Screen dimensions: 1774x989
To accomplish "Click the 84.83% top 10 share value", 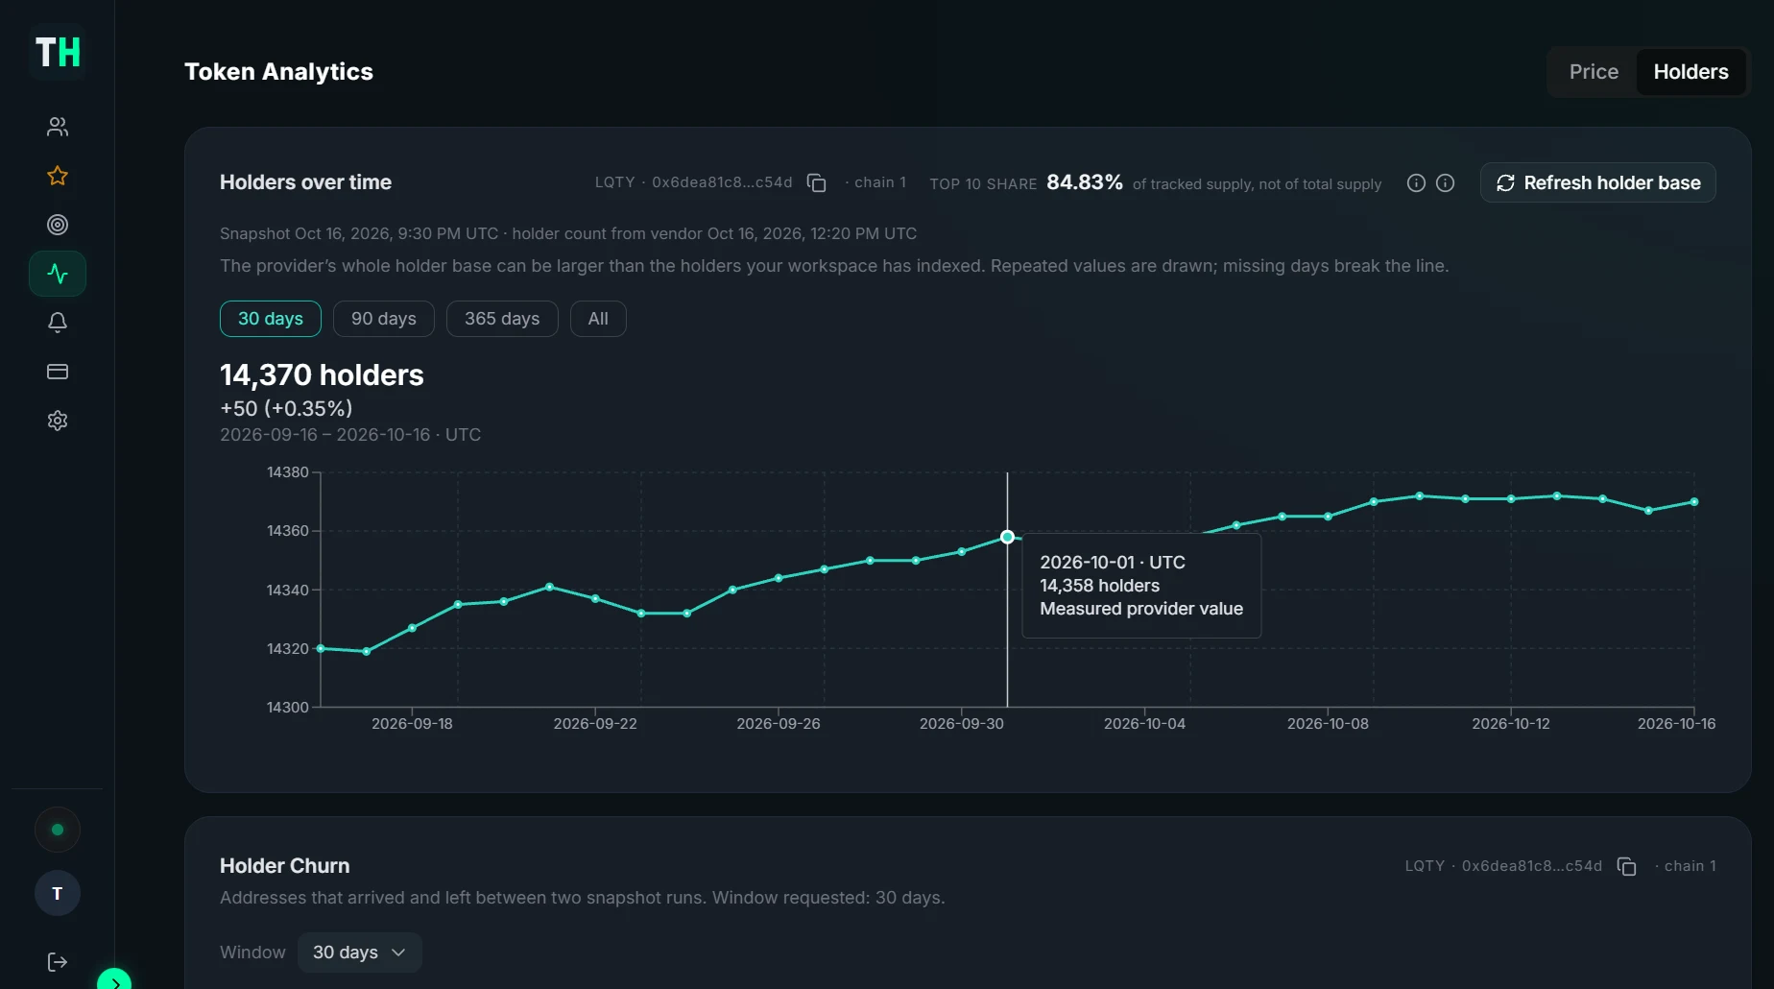I will [x=1085, y=182].
